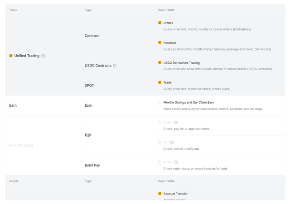Check the P2P Orders checkbox

click(x=160, y=122)
